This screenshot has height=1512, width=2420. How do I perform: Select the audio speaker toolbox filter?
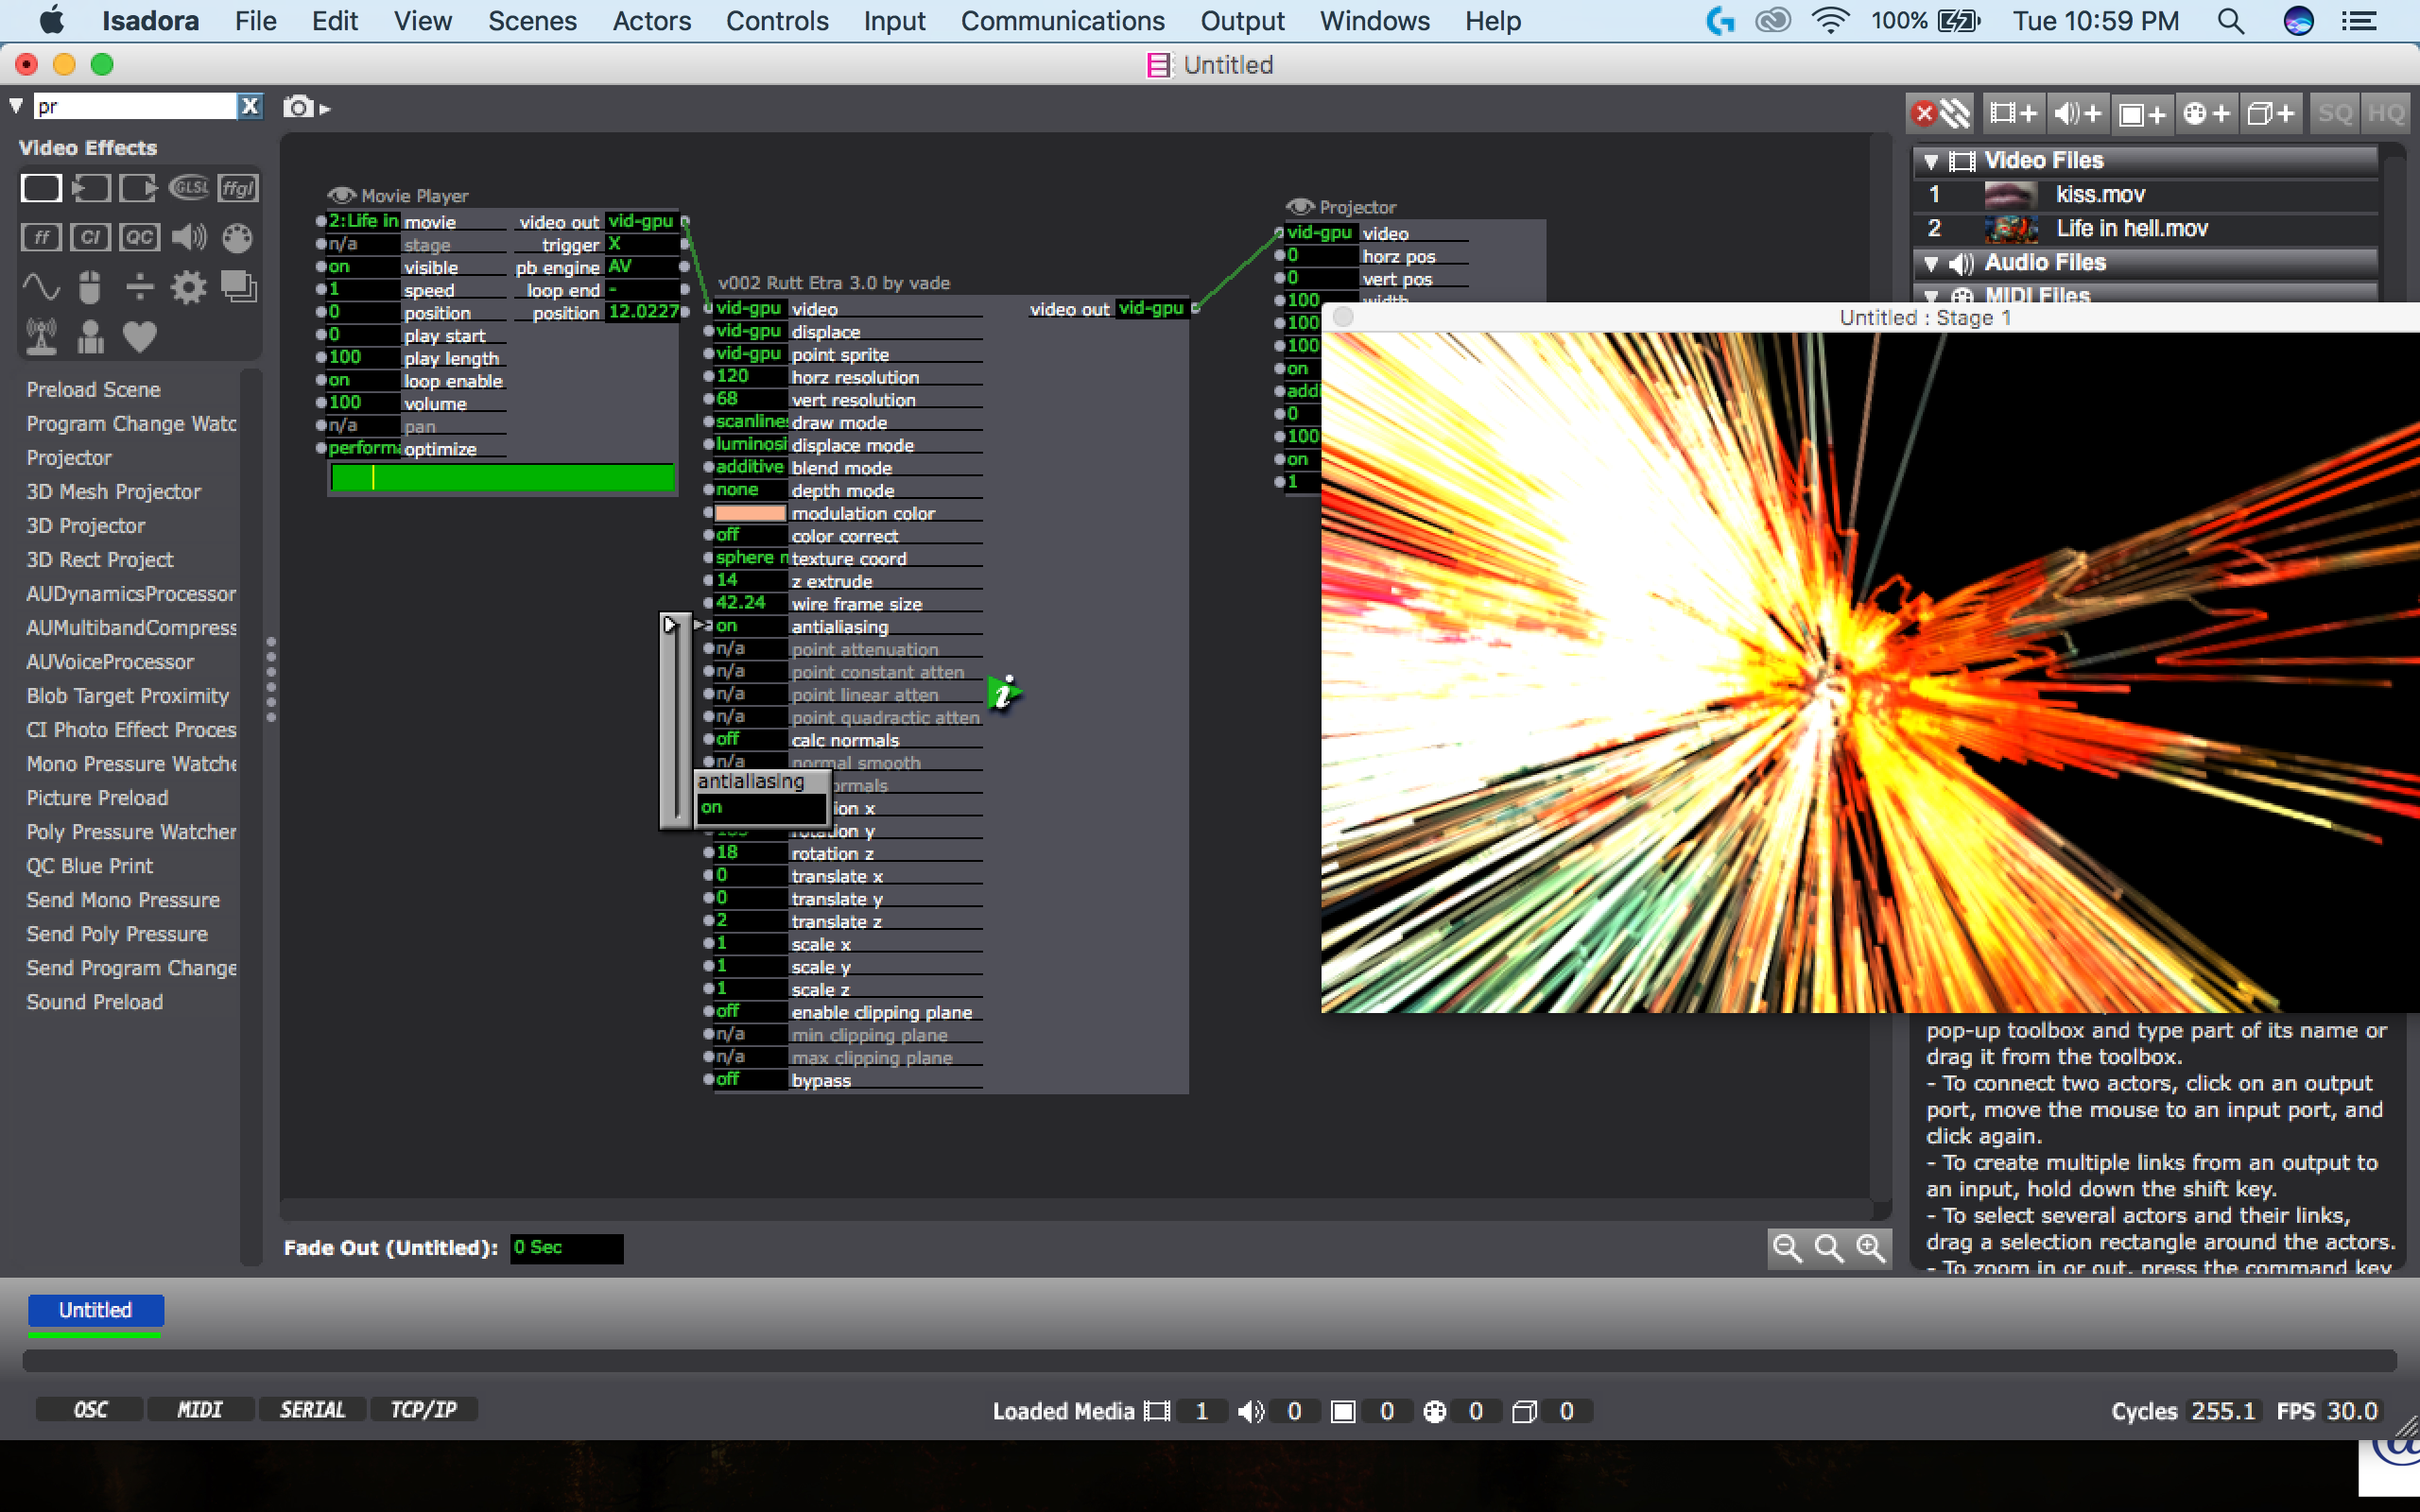pyautogui.click(x=189, y=237)
